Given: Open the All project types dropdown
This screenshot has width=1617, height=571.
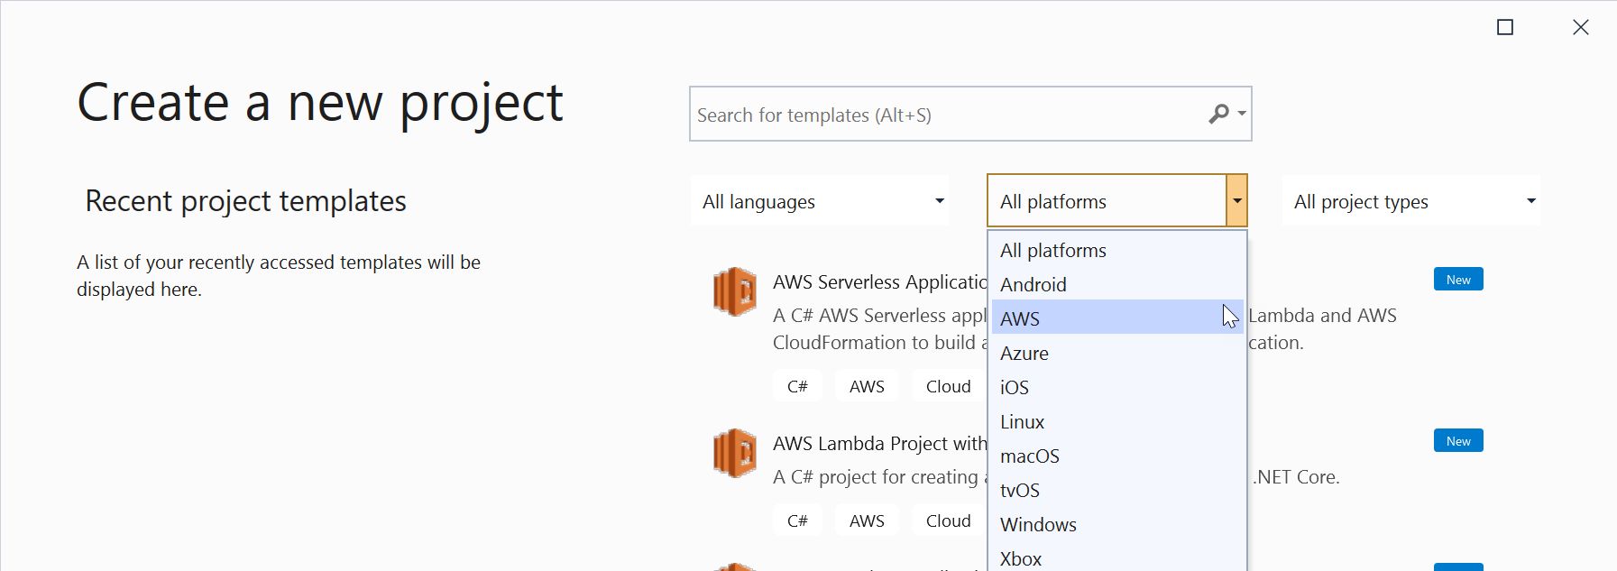Looking at the screenshot, I should pyautogui.click(x=1411, y=201).
